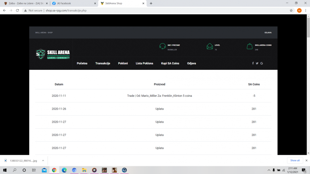
Task: Click the envelope icon beside Level
Action: (210, 46)
